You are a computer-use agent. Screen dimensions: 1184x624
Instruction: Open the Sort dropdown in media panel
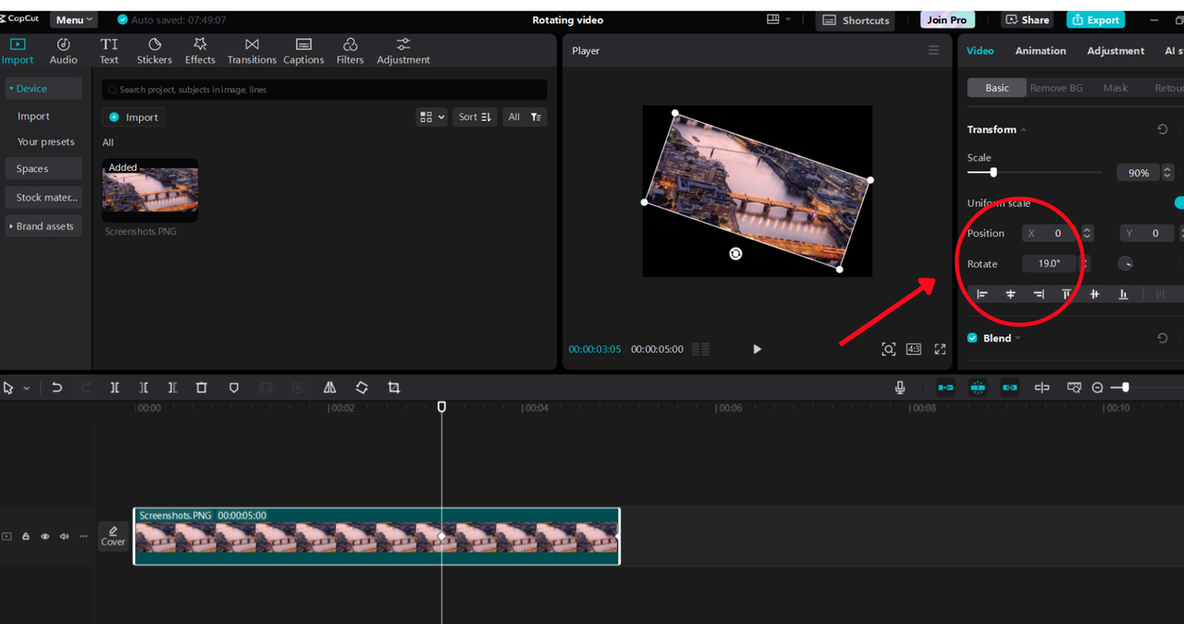475,116
